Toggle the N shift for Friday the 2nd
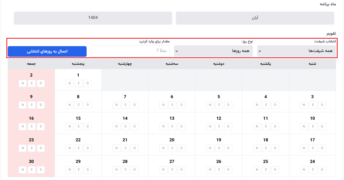The width and height of the screenshot is (344, 180). (x=23, y=83)
